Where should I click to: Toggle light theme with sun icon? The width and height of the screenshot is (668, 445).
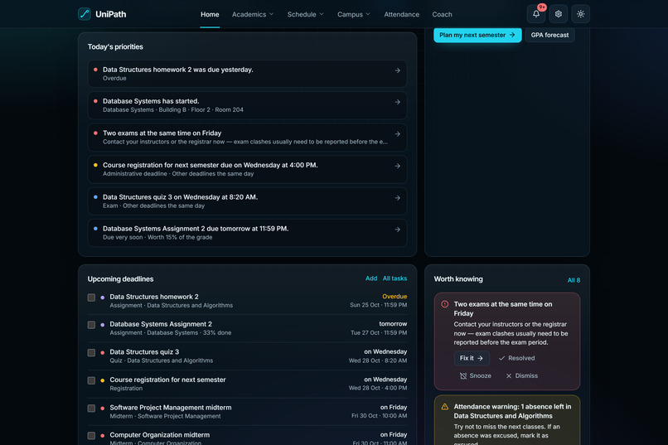pos(581,14)
